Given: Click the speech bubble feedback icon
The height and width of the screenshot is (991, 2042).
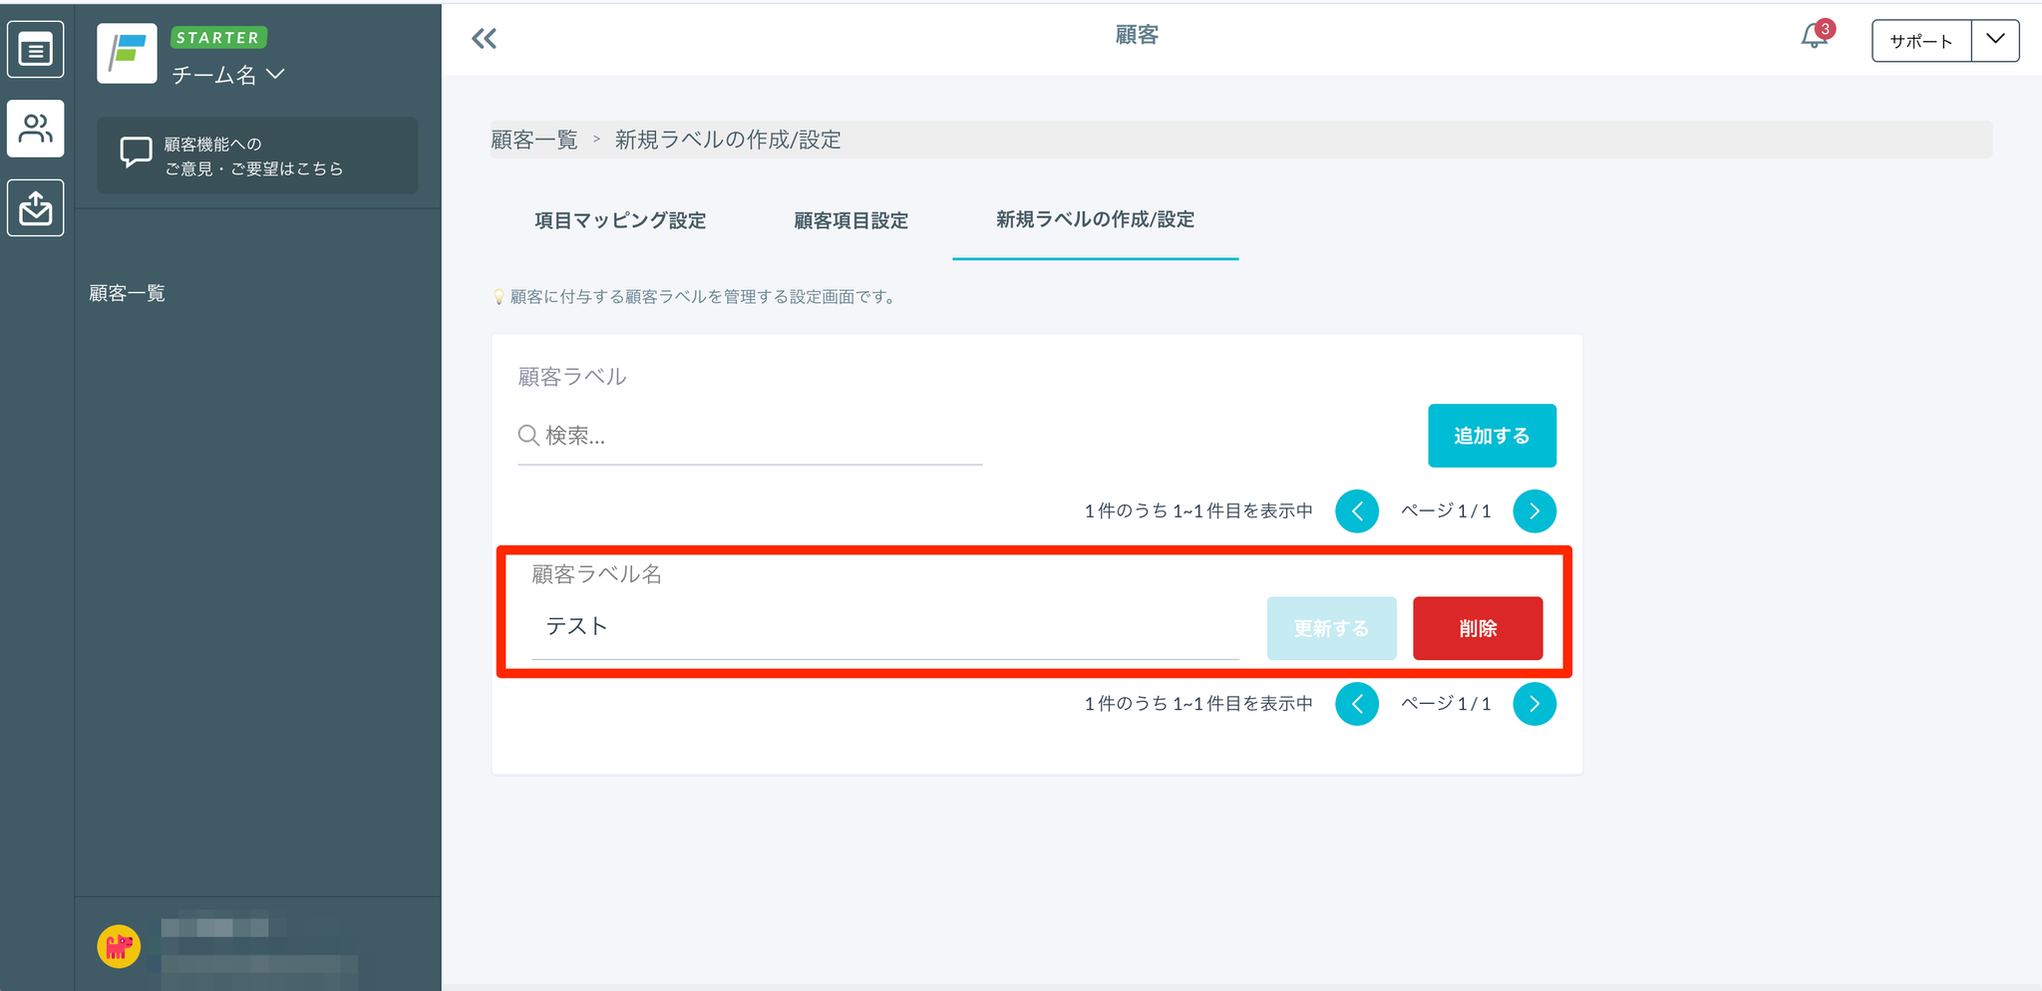Looking at the screenshot, I should (136, 155).
